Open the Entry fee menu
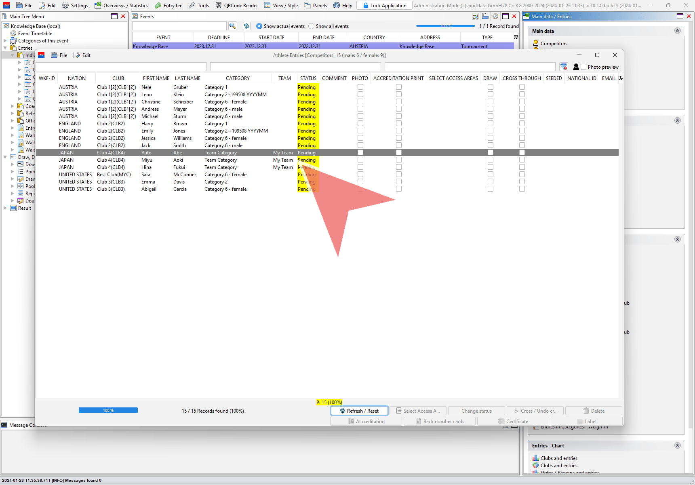Screen dimensions: 695x485 coord(169,5)
